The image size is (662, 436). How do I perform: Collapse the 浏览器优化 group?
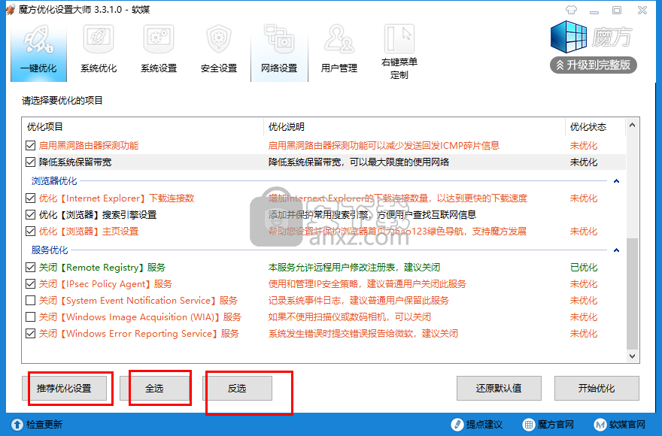(x=616, y=181)
